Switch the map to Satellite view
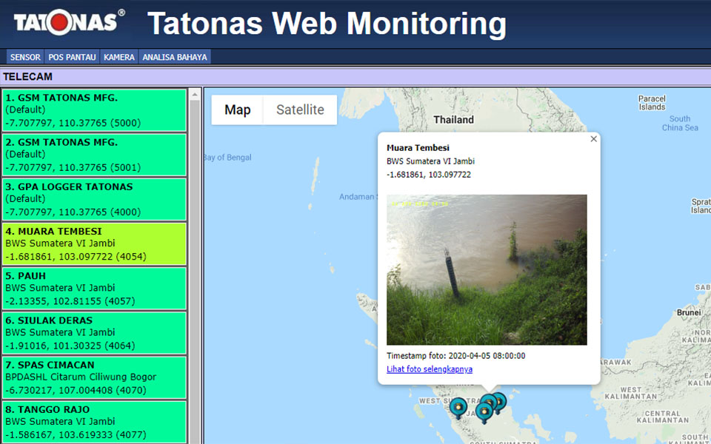 [x=300, y=110]
